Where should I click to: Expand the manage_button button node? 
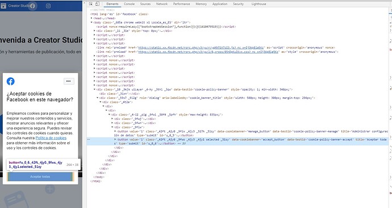[x=115, y=131]
